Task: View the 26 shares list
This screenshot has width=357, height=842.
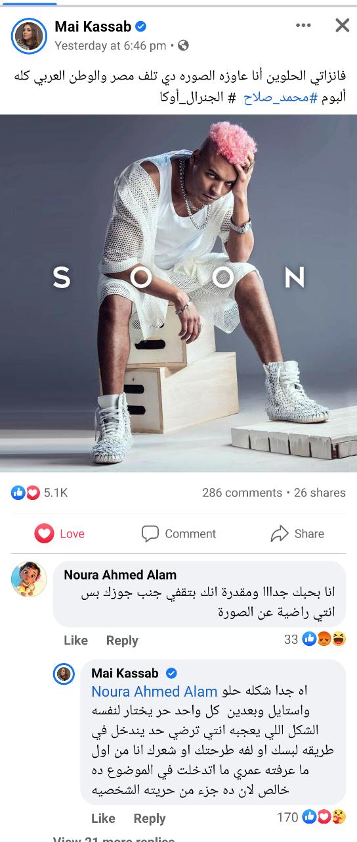Action: click(x=320, y=493)
